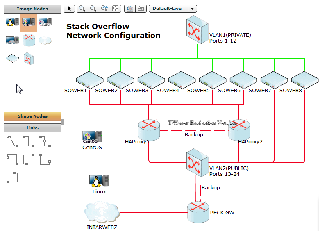Click the export image toolbar button
The width and height of the screenshot is (320, 232).
(x=130, y=9)
